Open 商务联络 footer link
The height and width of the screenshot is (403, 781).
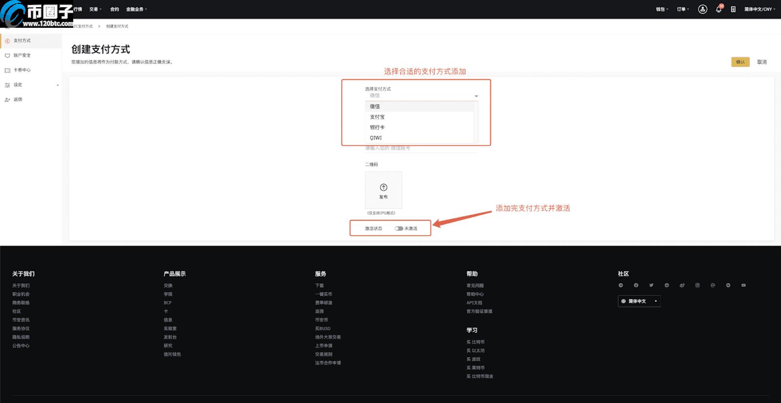coord(21,303)
